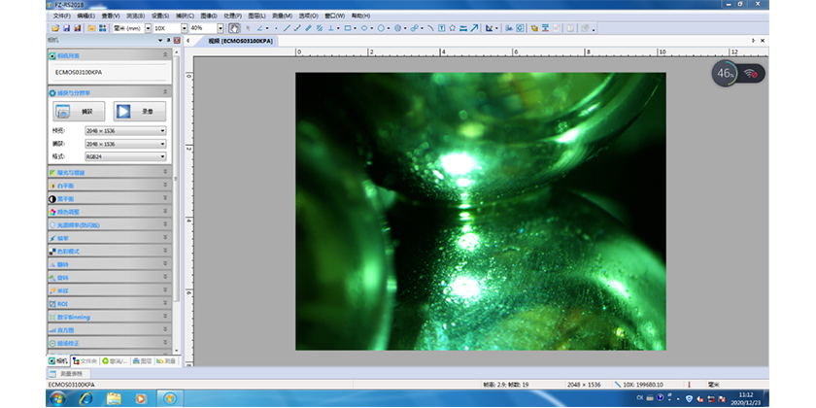Open the preview resolution 2048 × 1536 dropdown
Viewport: 816px width, 408px height.
click(126, 130)
